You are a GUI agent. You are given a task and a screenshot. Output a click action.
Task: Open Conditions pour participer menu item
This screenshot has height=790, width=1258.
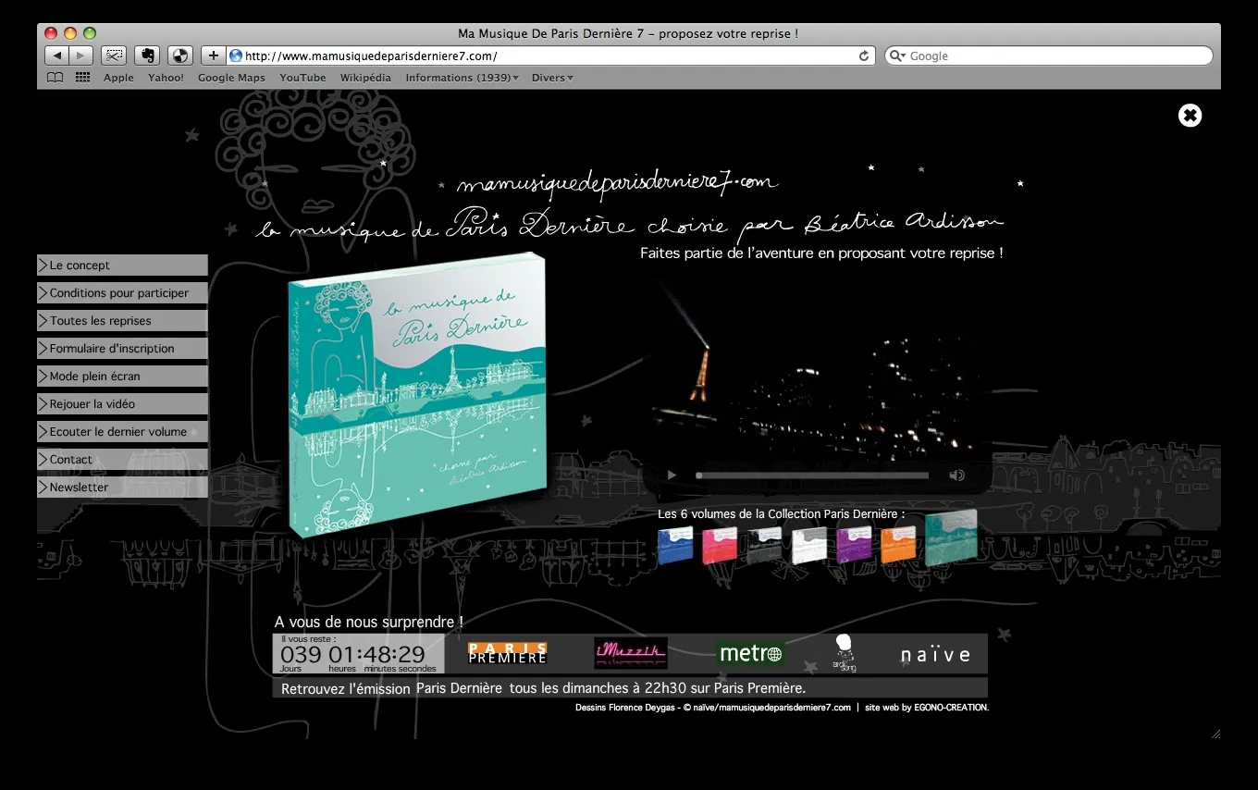tap(122, 293)
